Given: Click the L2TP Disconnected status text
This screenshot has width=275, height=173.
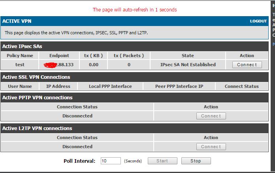Looking at the screenshot, I should 77,147.
